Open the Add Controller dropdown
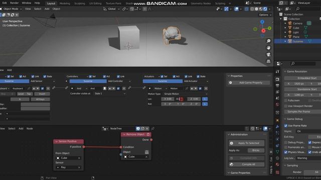This screenshot has height=180, width=321. pyautogui.click(x=119, y=81)
